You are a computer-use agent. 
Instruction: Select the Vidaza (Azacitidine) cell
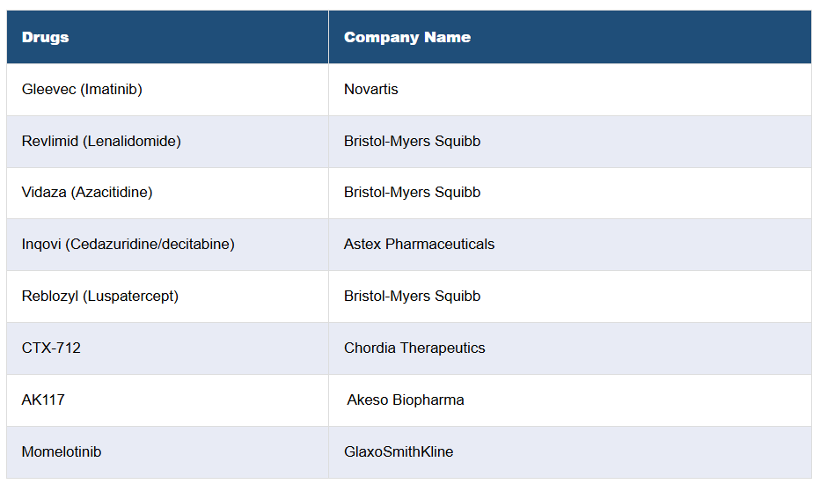tap(87, 192)
